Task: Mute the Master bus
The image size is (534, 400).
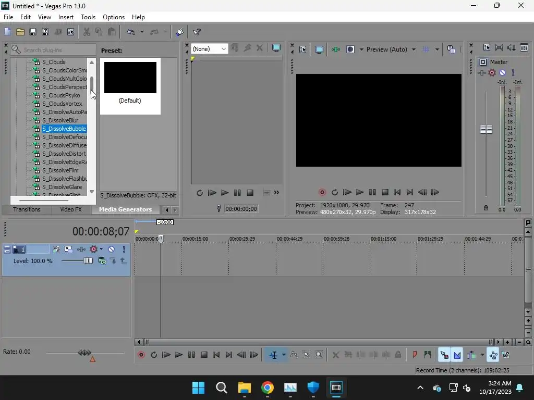Action: 502,72
